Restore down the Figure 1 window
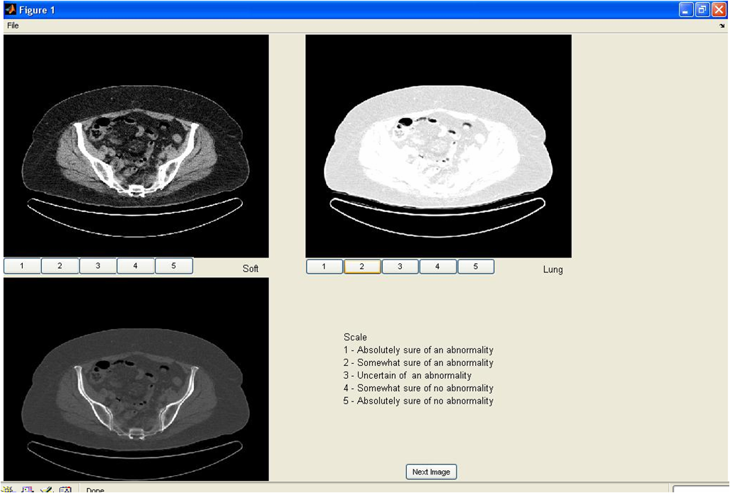This screenshot has height=493, width=730. click(x=702, y=9)
